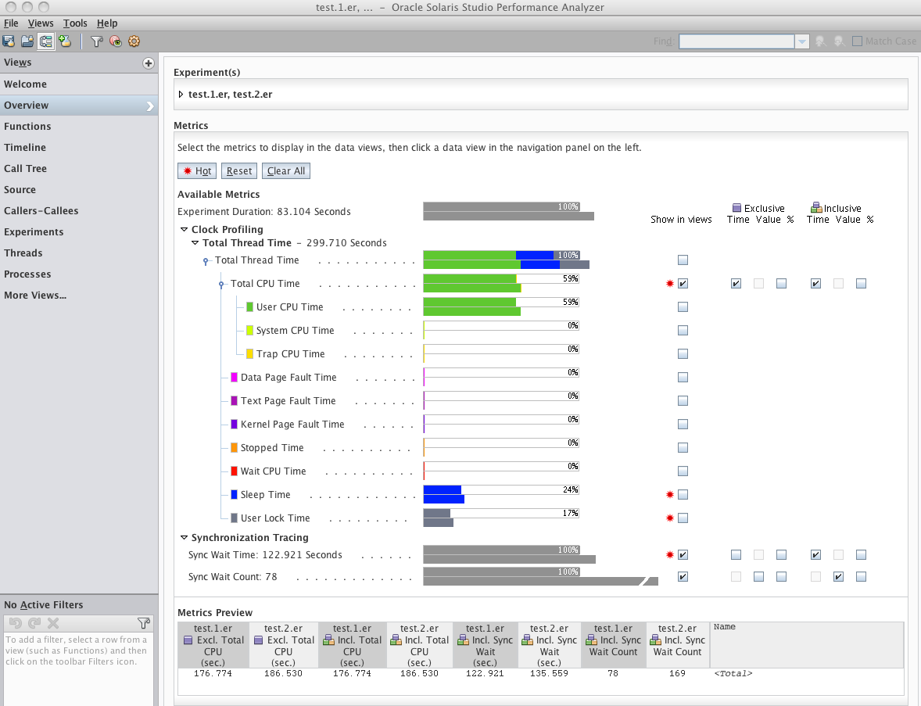The height and width of the screenshot is (706, 921).
Task: Click the Hot metrics button
Action: [197, 171]
